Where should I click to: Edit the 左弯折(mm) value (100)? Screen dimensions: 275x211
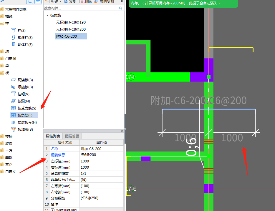coord(102,186)
